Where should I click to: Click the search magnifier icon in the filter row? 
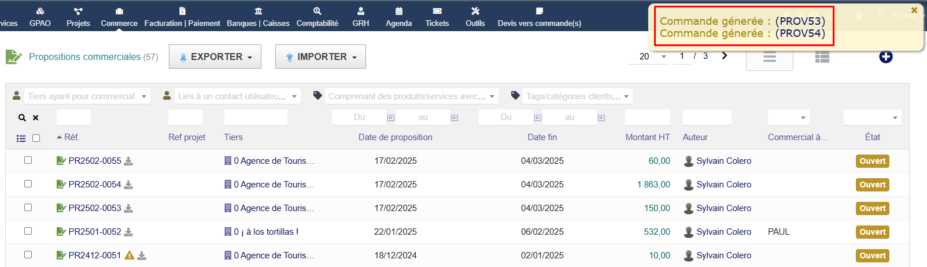tap(22, 118)
